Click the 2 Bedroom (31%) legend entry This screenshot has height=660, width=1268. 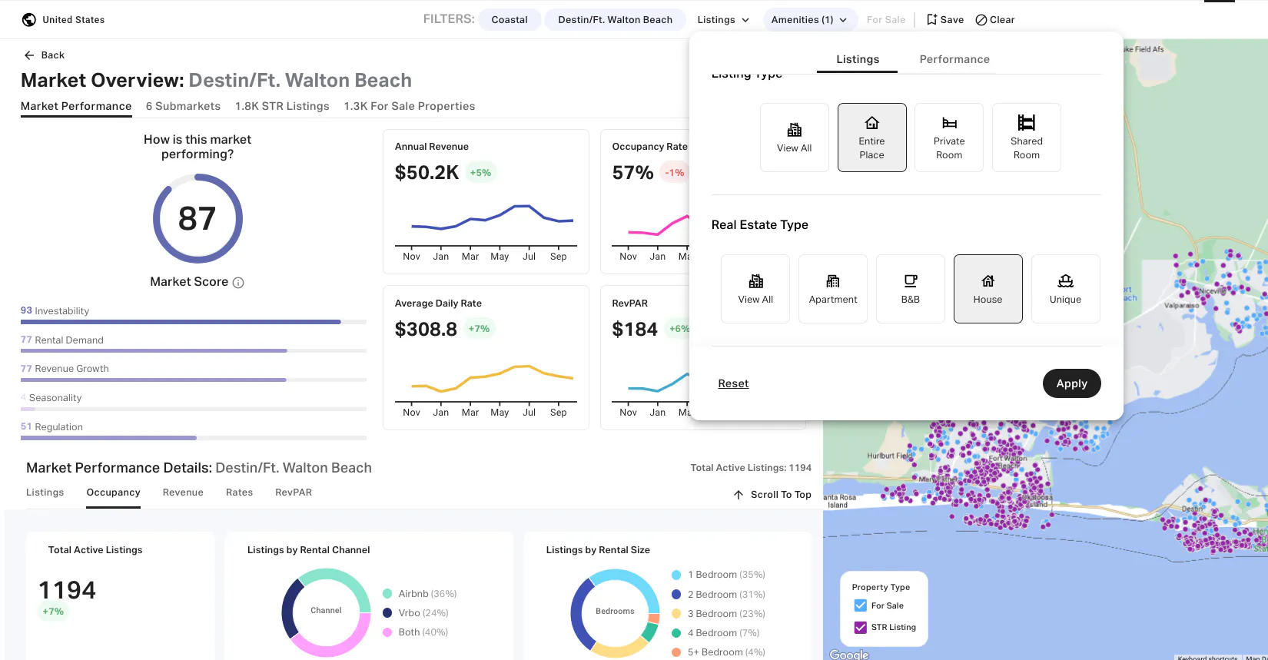[x=719, y=595]
